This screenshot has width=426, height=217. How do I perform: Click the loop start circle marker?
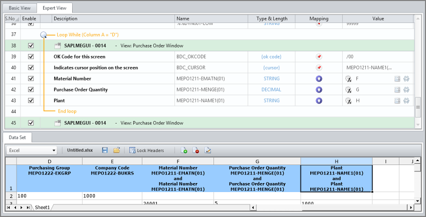[x=44, y=34]
